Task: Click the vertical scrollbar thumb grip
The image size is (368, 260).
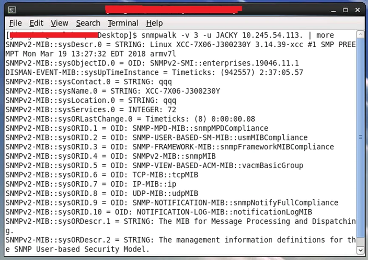Action: pos(360,137)
